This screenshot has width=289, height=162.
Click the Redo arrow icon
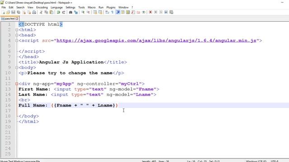click(x=64, y=12)
